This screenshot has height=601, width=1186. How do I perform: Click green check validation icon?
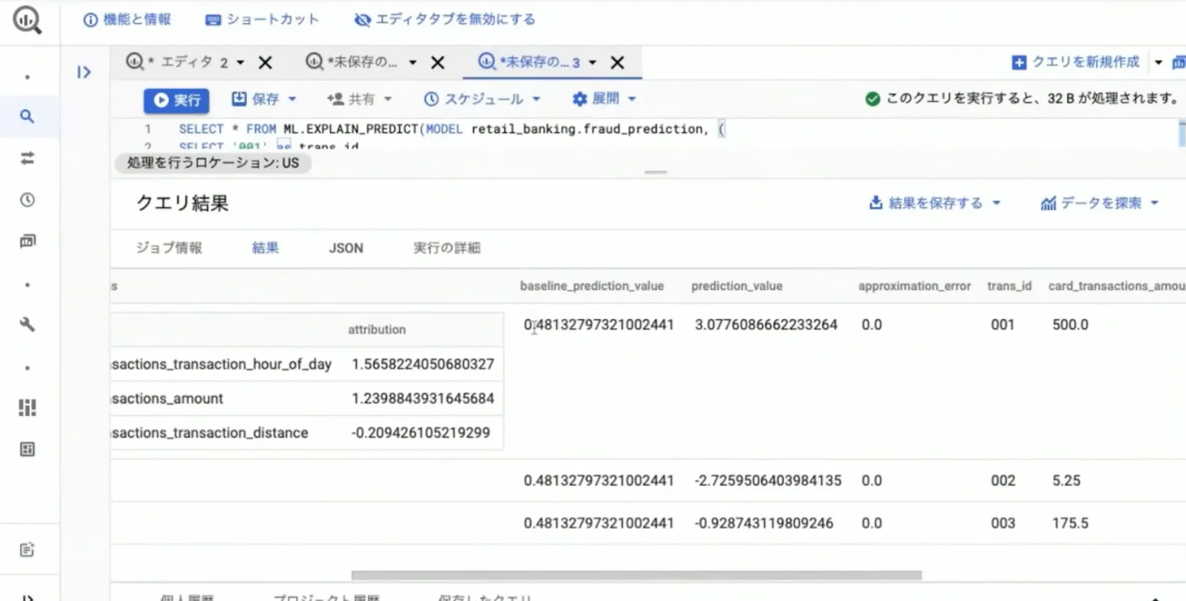pos(872,99)
